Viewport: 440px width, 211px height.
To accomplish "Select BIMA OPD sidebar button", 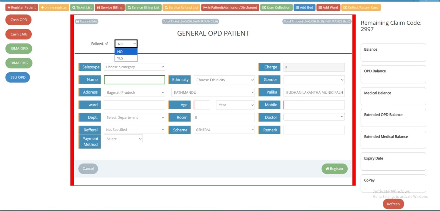I will tap(19, 48).
